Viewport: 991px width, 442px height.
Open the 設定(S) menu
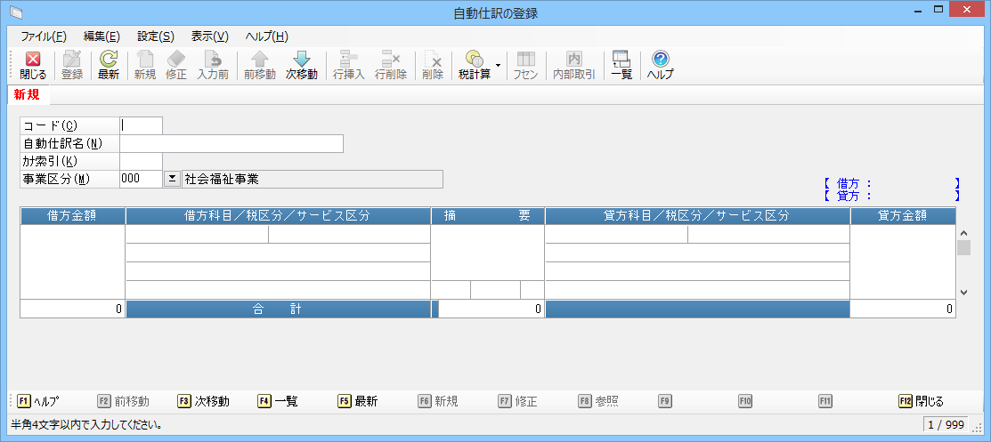(155, 36)
